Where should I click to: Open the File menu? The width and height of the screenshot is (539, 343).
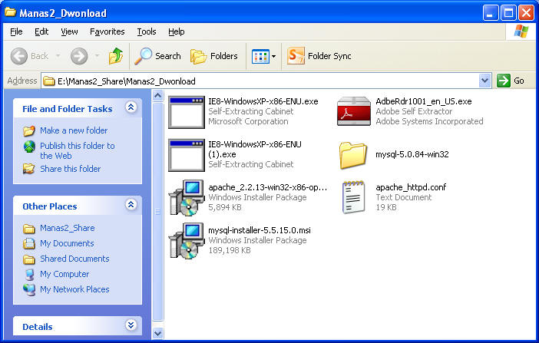coord(16,31)
